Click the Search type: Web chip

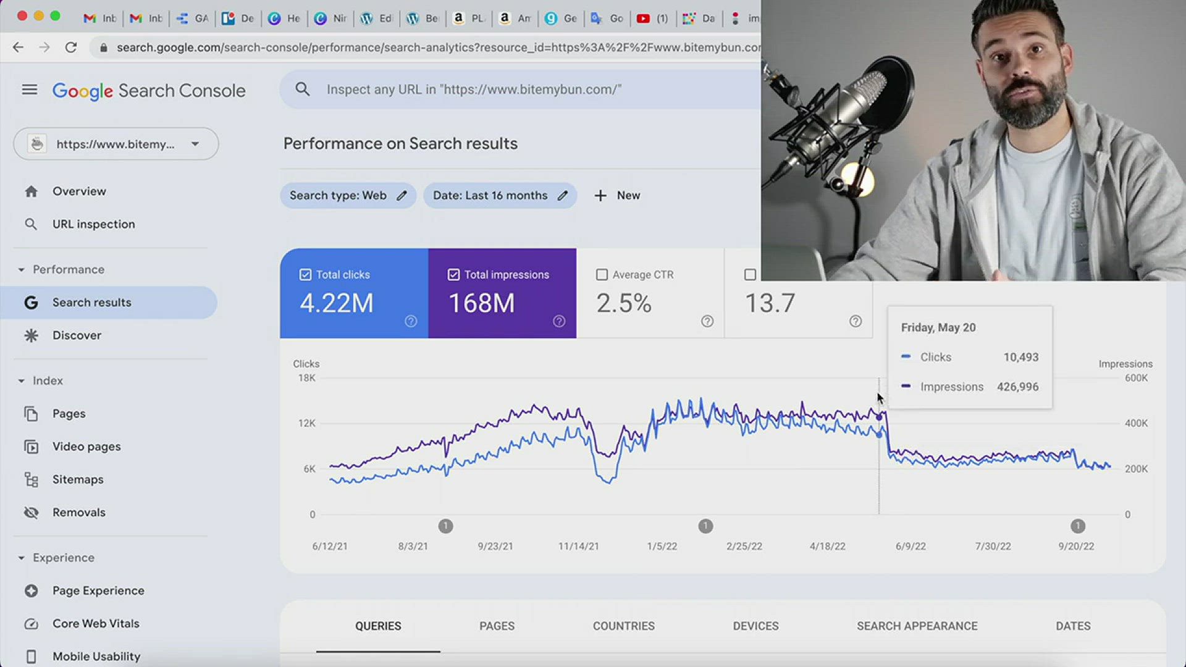[348, 196]
